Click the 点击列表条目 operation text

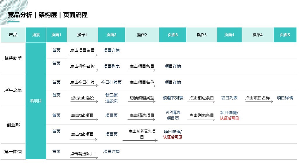pos(201,116)
